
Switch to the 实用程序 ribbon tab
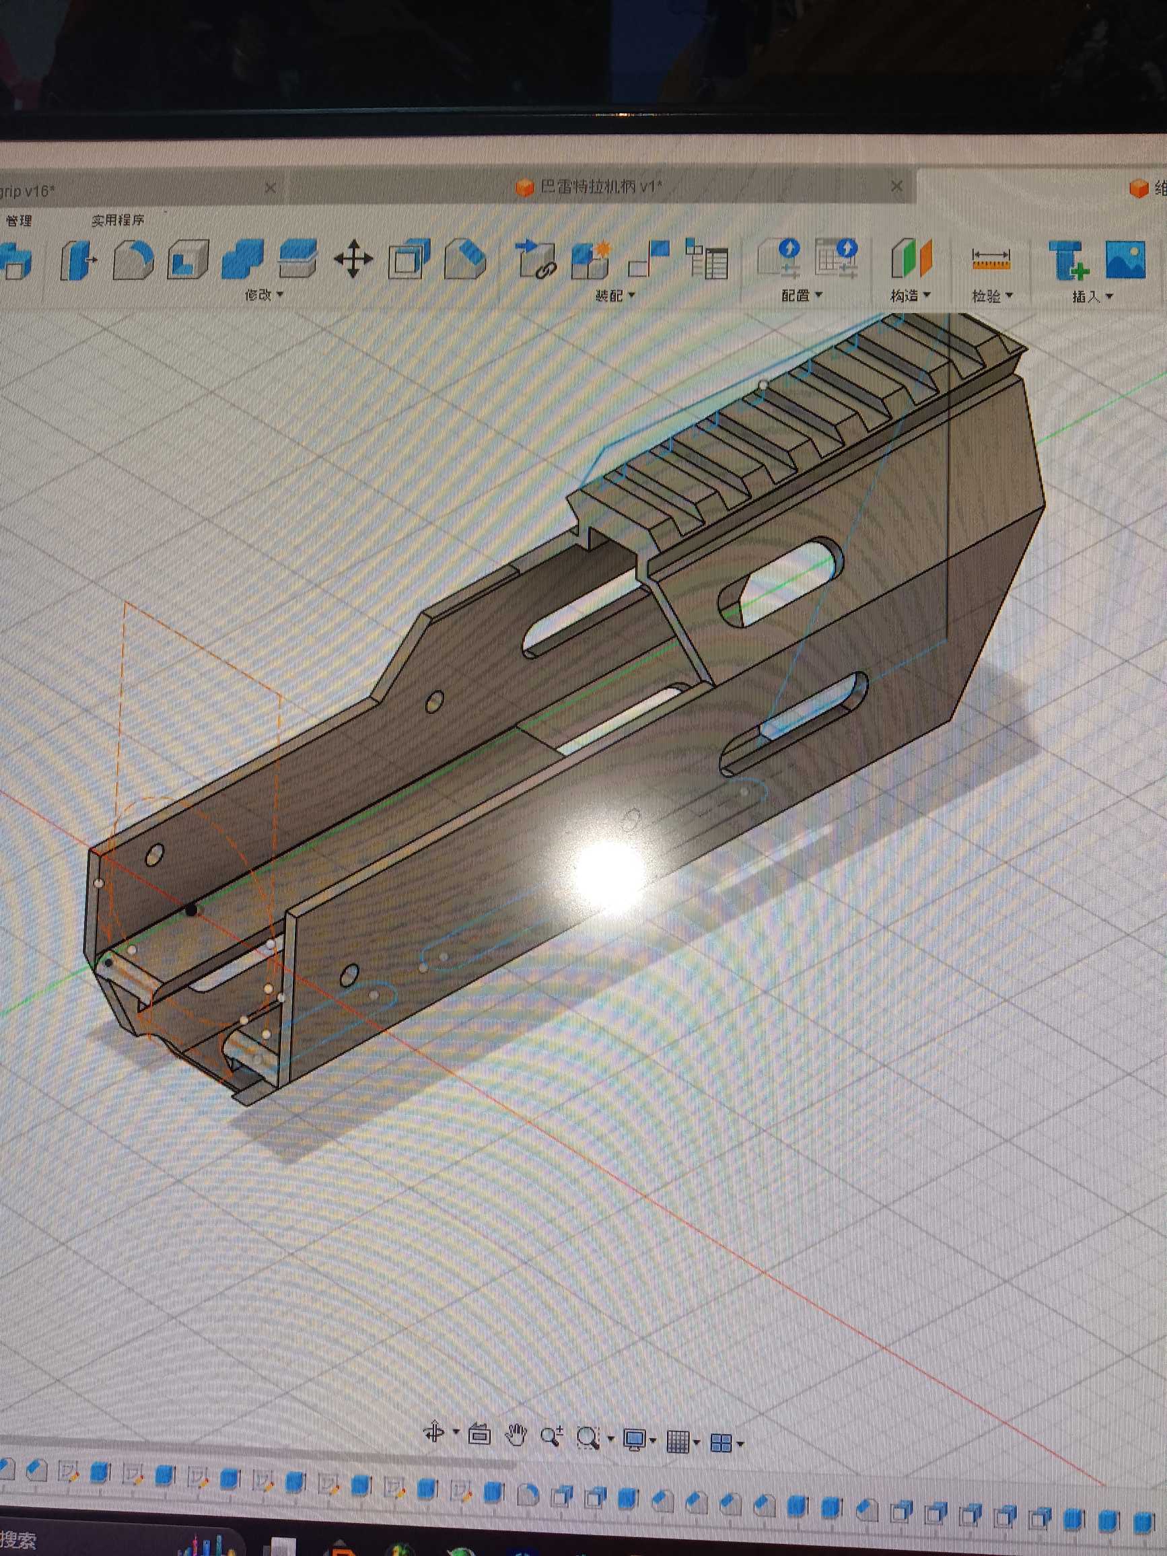[x=118, y=221]
